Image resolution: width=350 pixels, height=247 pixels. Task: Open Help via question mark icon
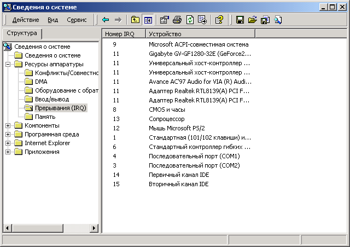pyautogui.click(x=219, y=20)
